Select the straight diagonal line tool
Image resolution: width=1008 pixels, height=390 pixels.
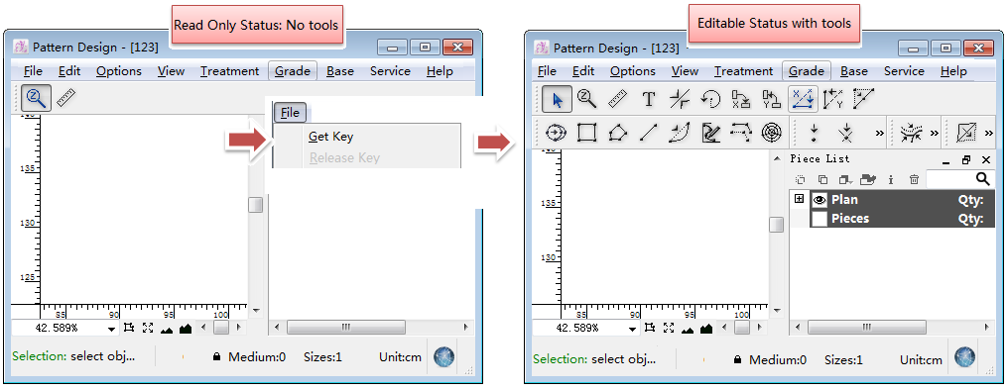click(x=649, y=133)
